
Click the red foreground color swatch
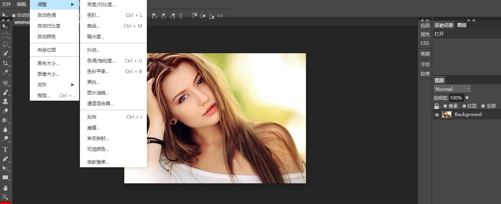pyautogui.click(x=5, y=202)
